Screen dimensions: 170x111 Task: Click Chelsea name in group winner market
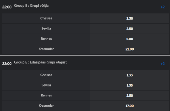[x=46, y=18]
